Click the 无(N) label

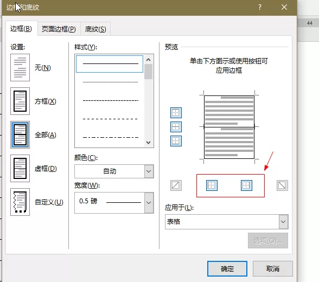tap(42, 67)
